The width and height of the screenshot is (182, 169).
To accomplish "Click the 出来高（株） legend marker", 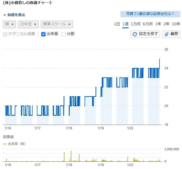I will click(x=5, y=144).
